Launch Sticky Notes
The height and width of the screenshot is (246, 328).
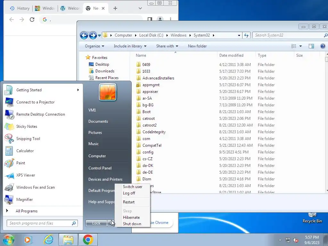43,126
